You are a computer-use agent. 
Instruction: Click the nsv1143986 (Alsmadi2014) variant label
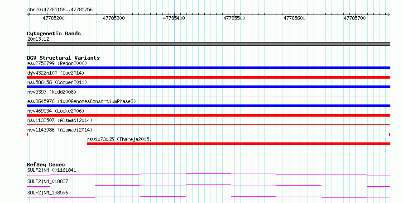(x=60, y=130)
